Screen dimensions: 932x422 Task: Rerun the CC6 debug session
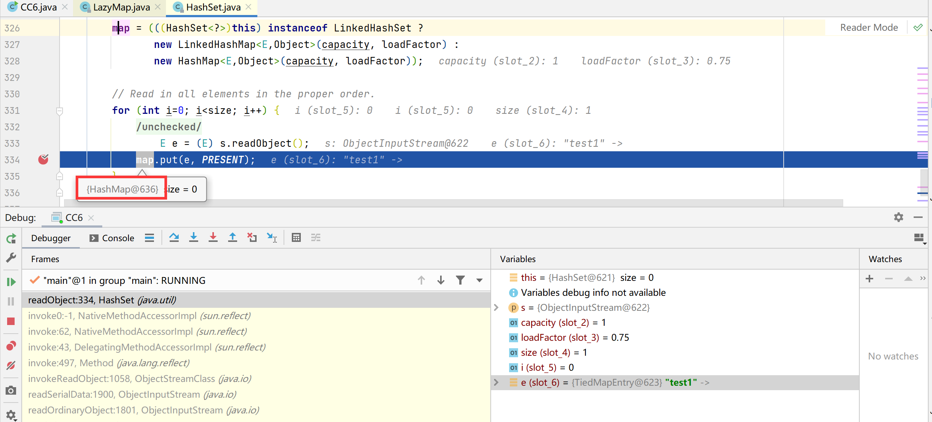coord(11,239)
